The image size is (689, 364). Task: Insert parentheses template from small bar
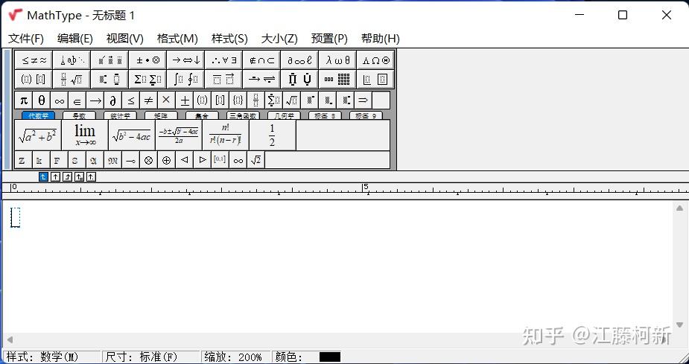(x=202, y=100)
